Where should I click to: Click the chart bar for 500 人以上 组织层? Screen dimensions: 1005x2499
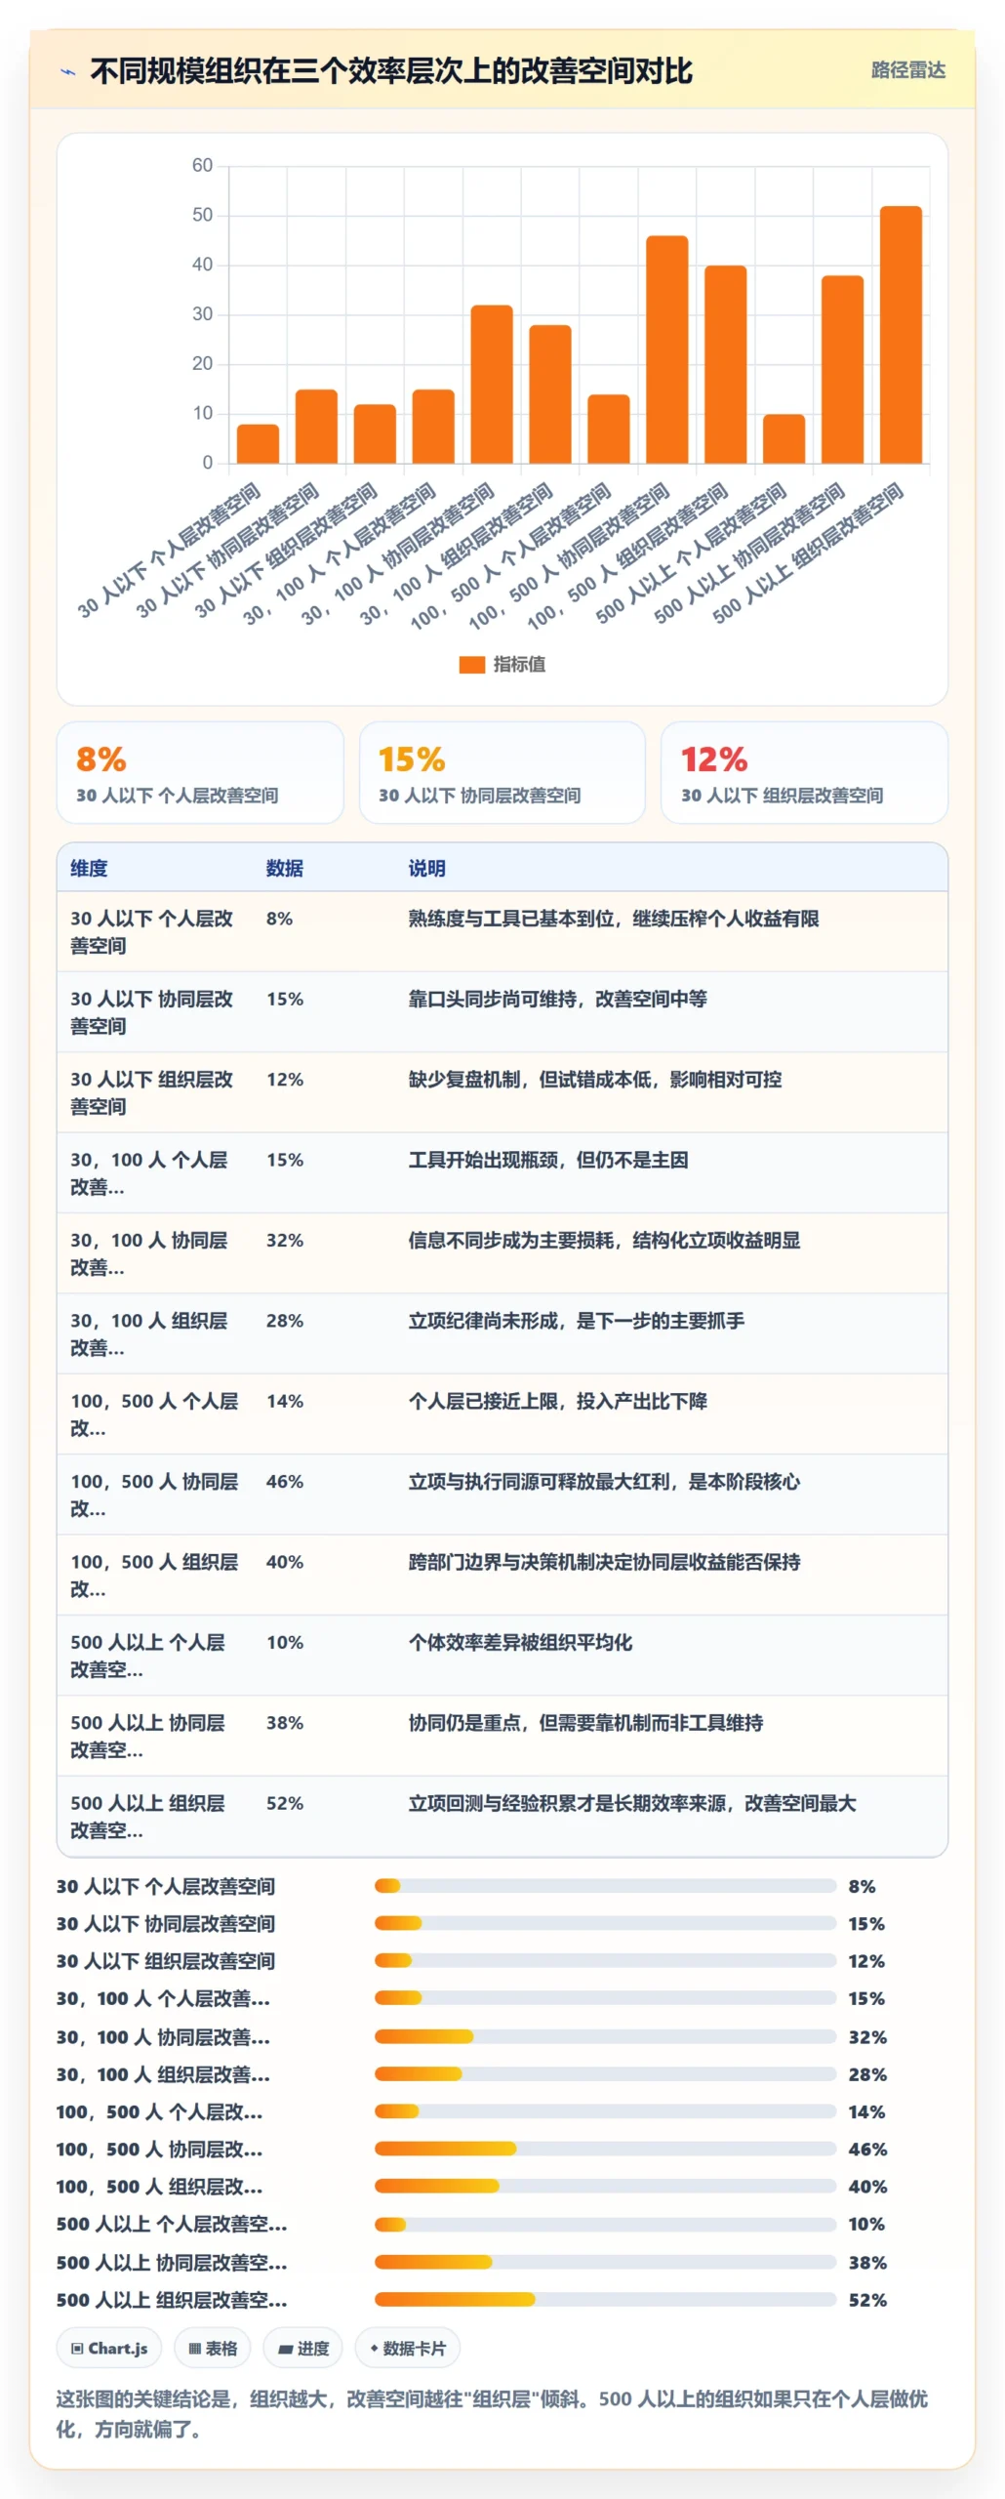[901, 335]
